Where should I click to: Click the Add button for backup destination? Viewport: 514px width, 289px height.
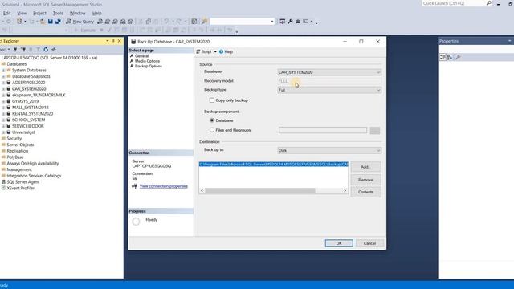pyautogui.click(x=366, y=167)
